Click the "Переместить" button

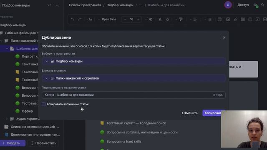43,143
